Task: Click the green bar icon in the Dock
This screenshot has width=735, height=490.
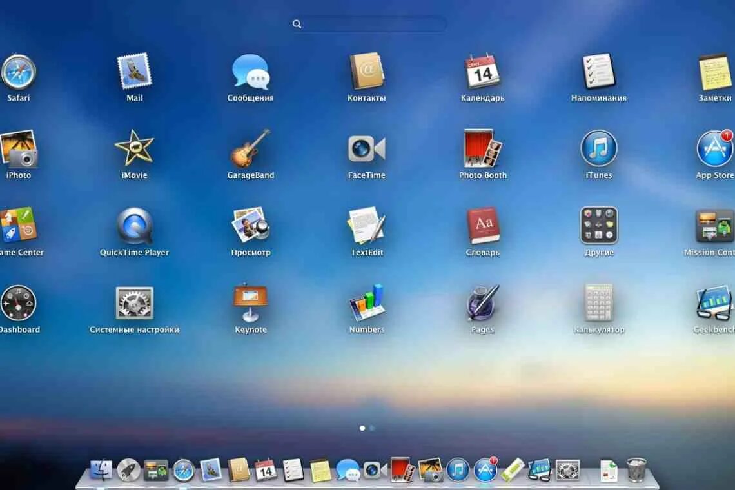Action: (513, 470)
